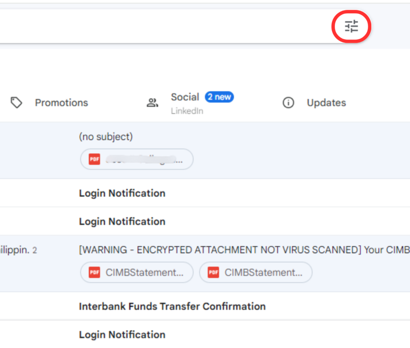
Task: Click the Social category icon beside LinkedIn label
Action: click(152, 103)
